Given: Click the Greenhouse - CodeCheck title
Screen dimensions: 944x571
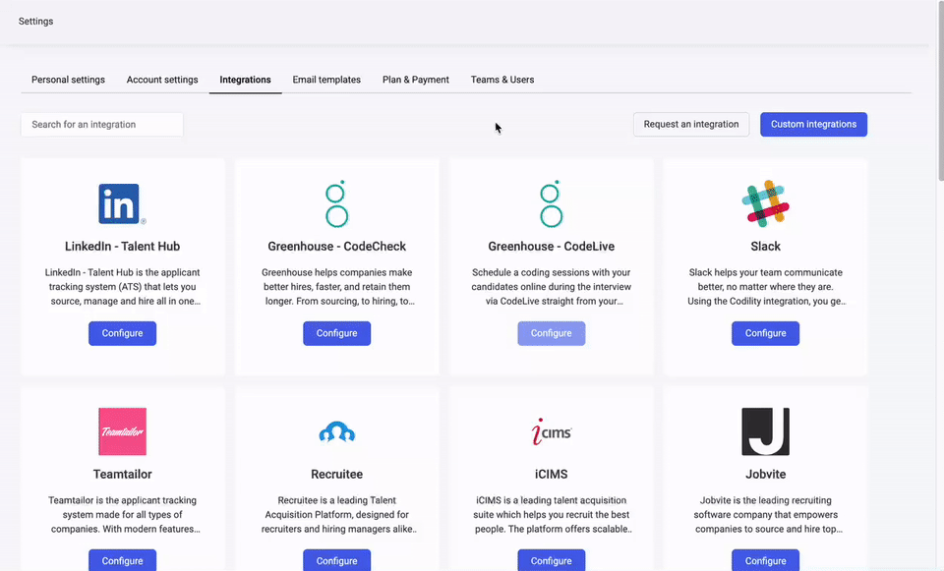Looking at the screenshot, I should click(336, 246).
